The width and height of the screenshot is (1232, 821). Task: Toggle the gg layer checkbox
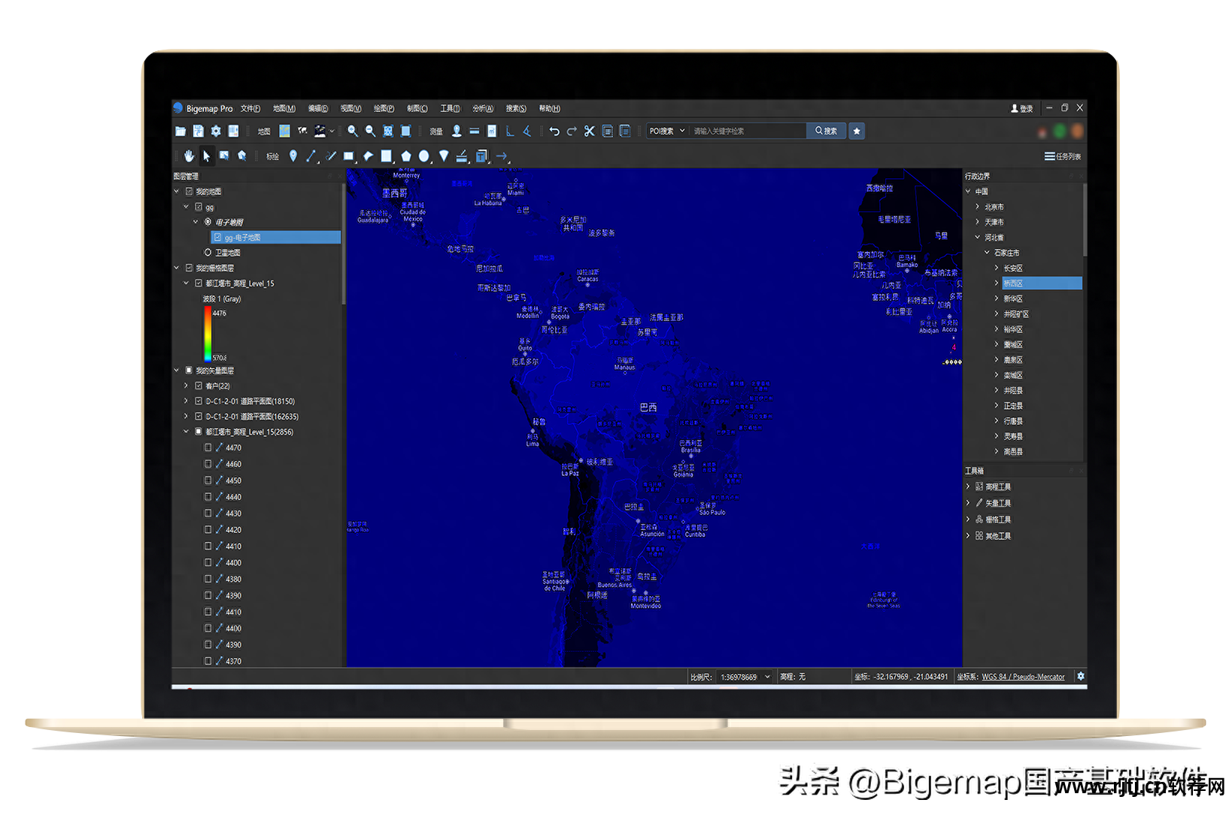[199, 207]
